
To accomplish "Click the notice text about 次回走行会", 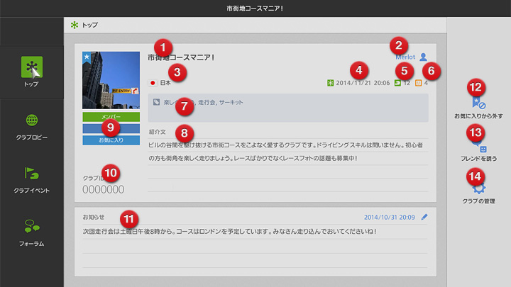I will pos(229,231).
